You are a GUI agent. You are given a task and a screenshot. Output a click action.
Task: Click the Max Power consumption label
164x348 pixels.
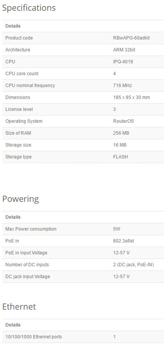(x=31, y=229)
